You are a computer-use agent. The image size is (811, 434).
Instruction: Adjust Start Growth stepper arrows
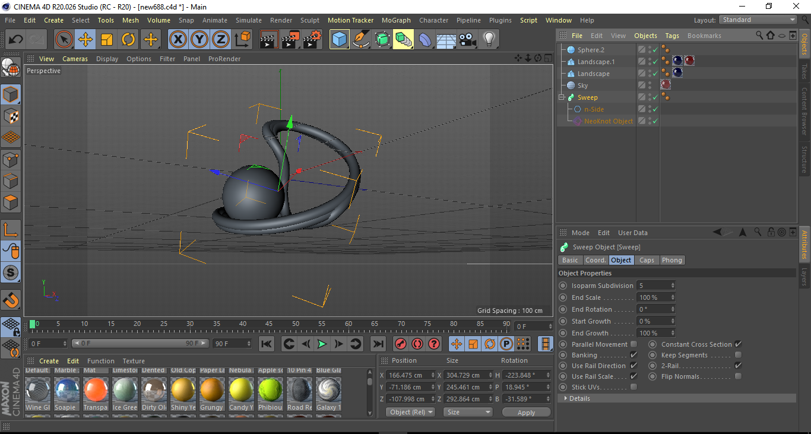673,321
